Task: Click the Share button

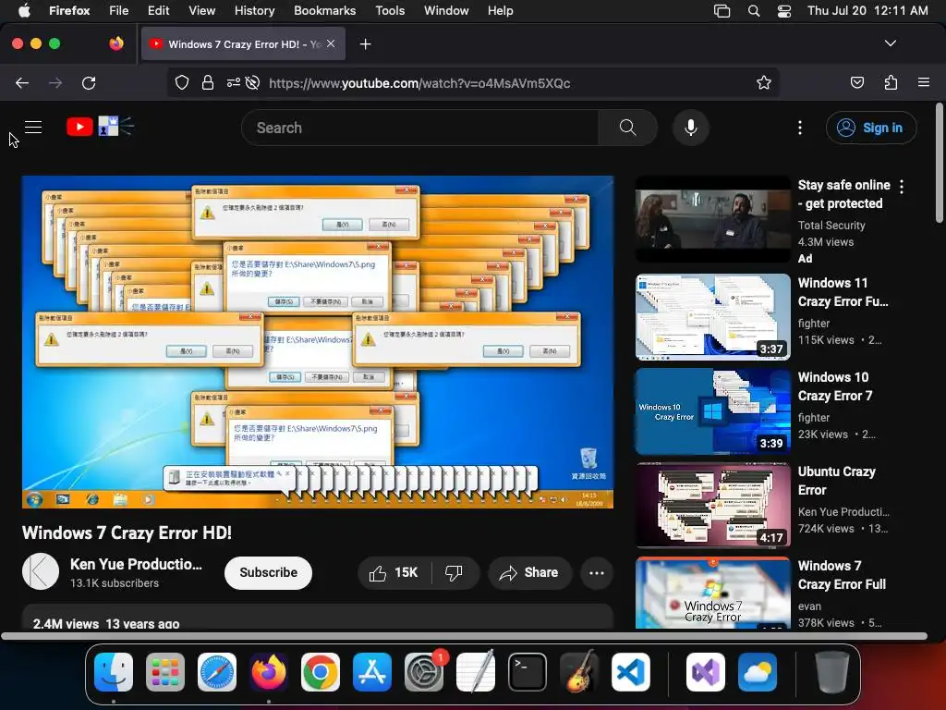Action: point(529,572)
